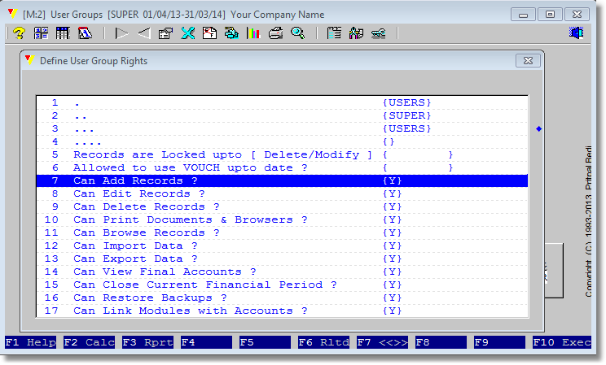The image size is (606, 365).
Task: Click the calculator grid toolbar icon
Action: (41, 33)
